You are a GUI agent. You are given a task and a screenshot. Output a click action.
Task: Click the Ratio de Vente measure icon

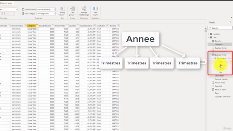(213, 90)
